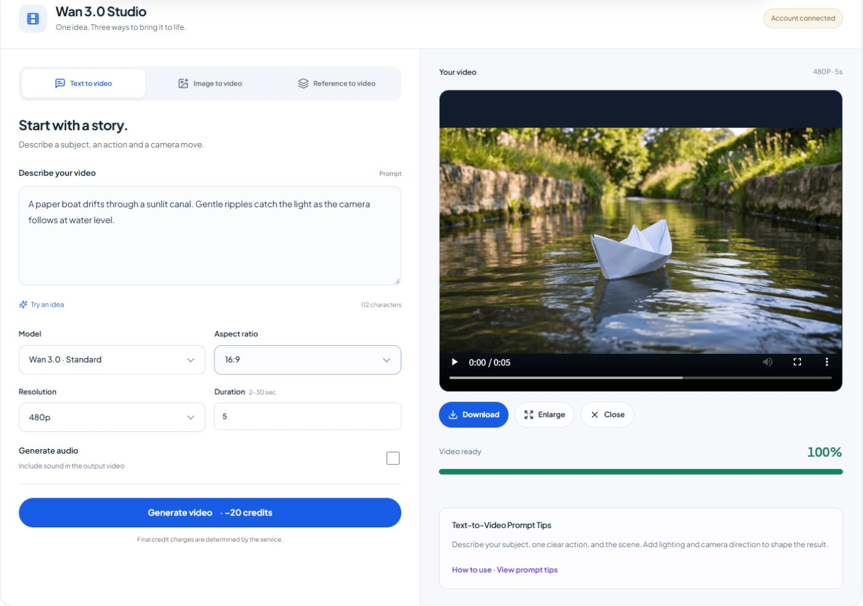Click the Account connected badge

point(803,19)
